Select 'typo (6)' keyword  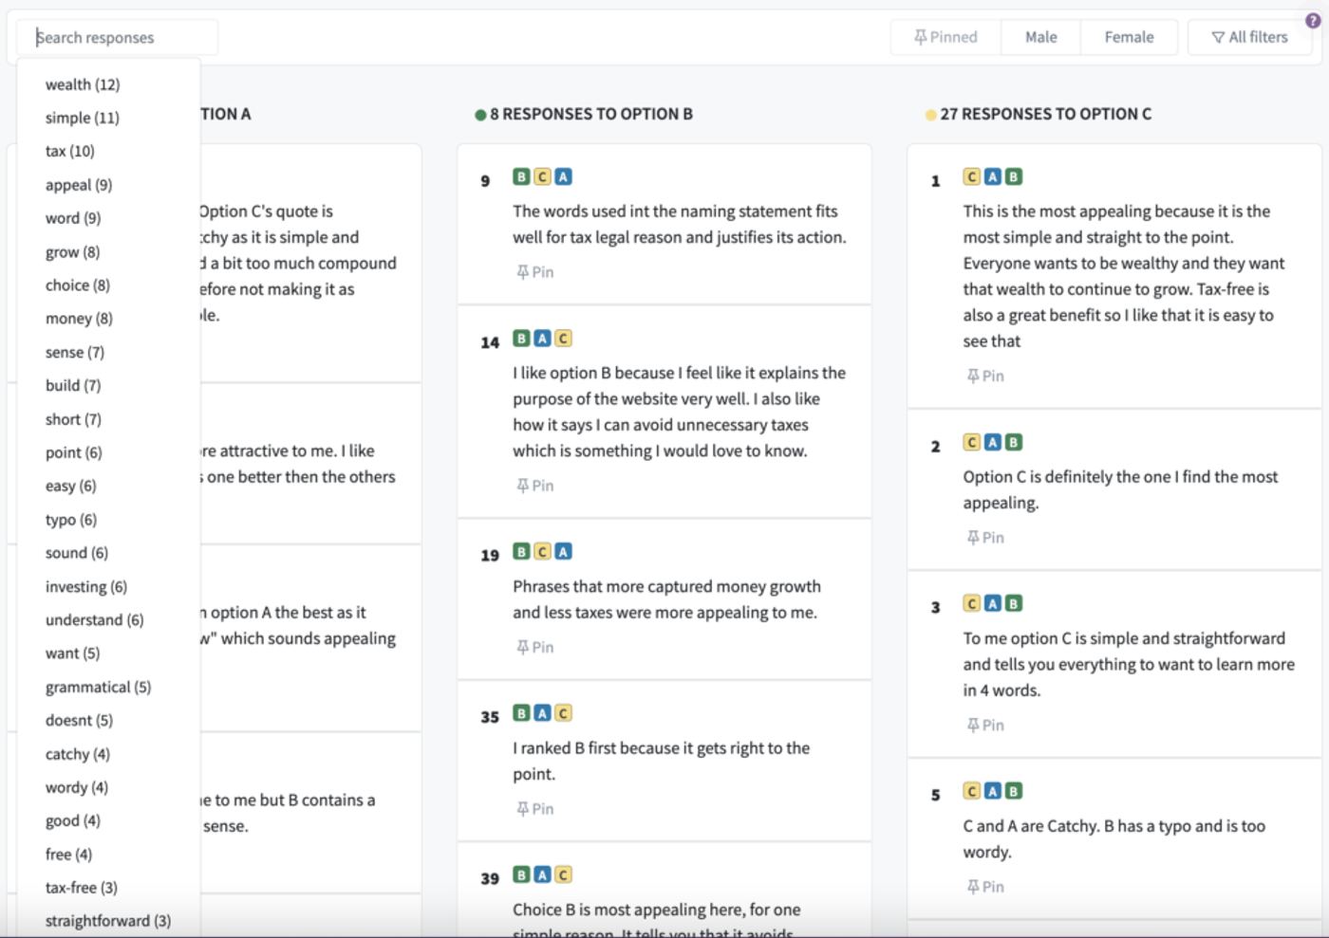pyautogui.click(x=71, y=520)
